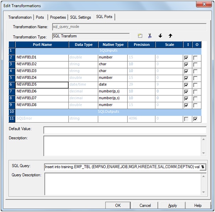Image resolution: width=215 pixels, height=212 pixels.
Task: Toggle input checkbox for NEWFIELD5
Action: tap(186, 85)
